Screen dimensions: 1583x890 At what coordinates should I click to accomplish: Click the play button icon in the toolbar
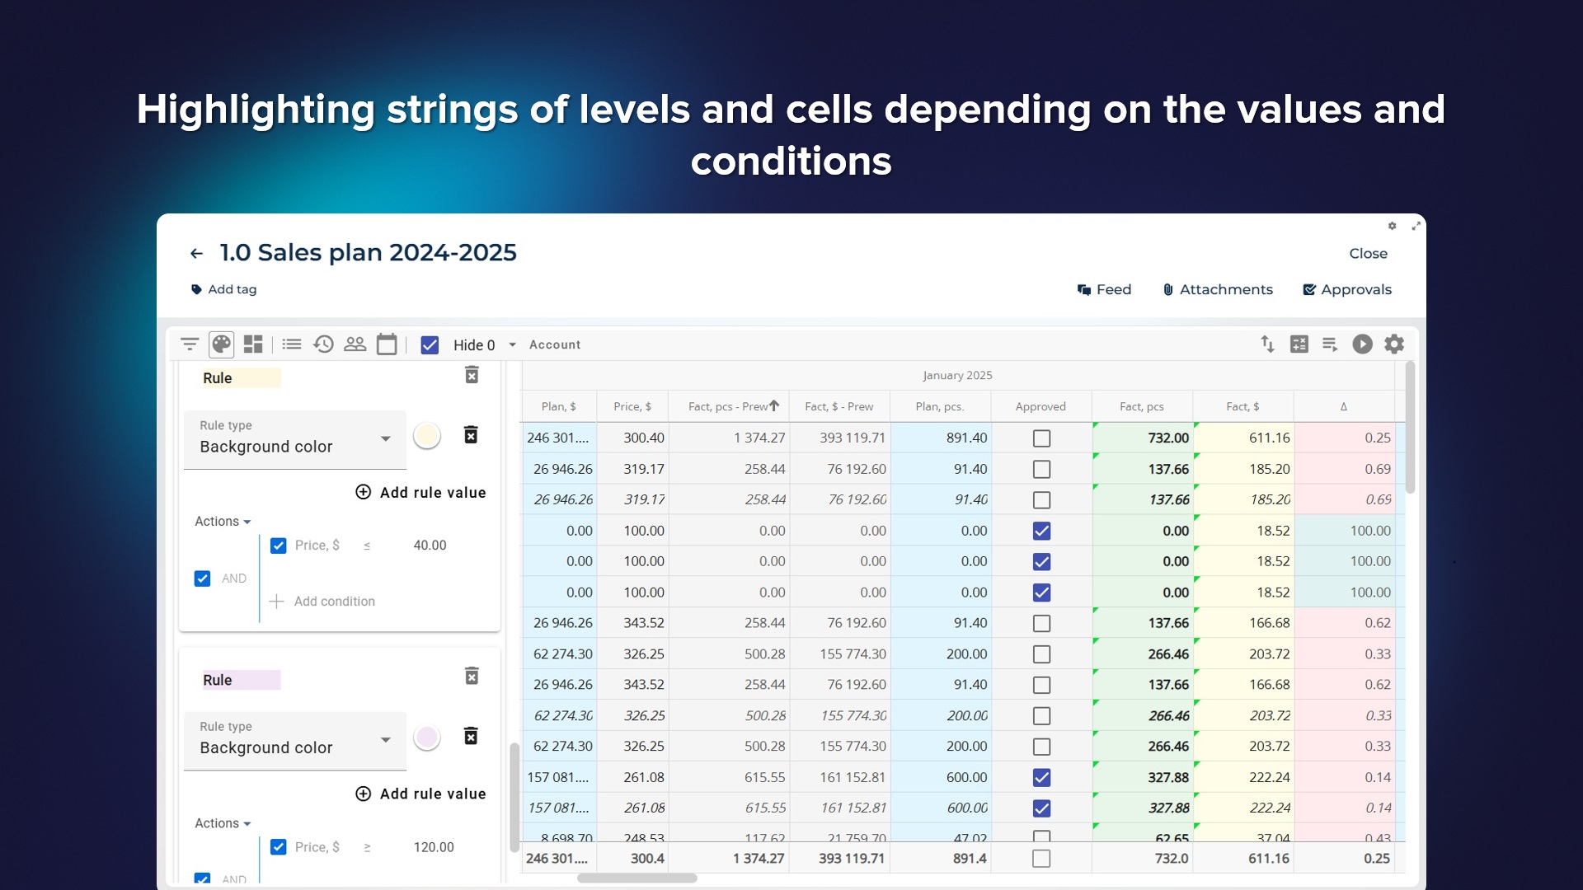click(x=1362, y=344)
